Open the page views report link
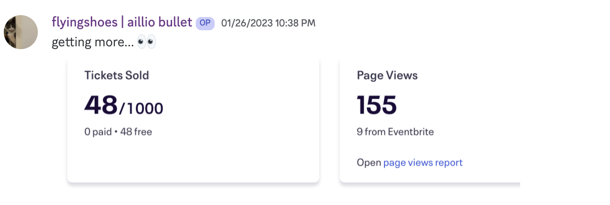 (x=423, y=163)
